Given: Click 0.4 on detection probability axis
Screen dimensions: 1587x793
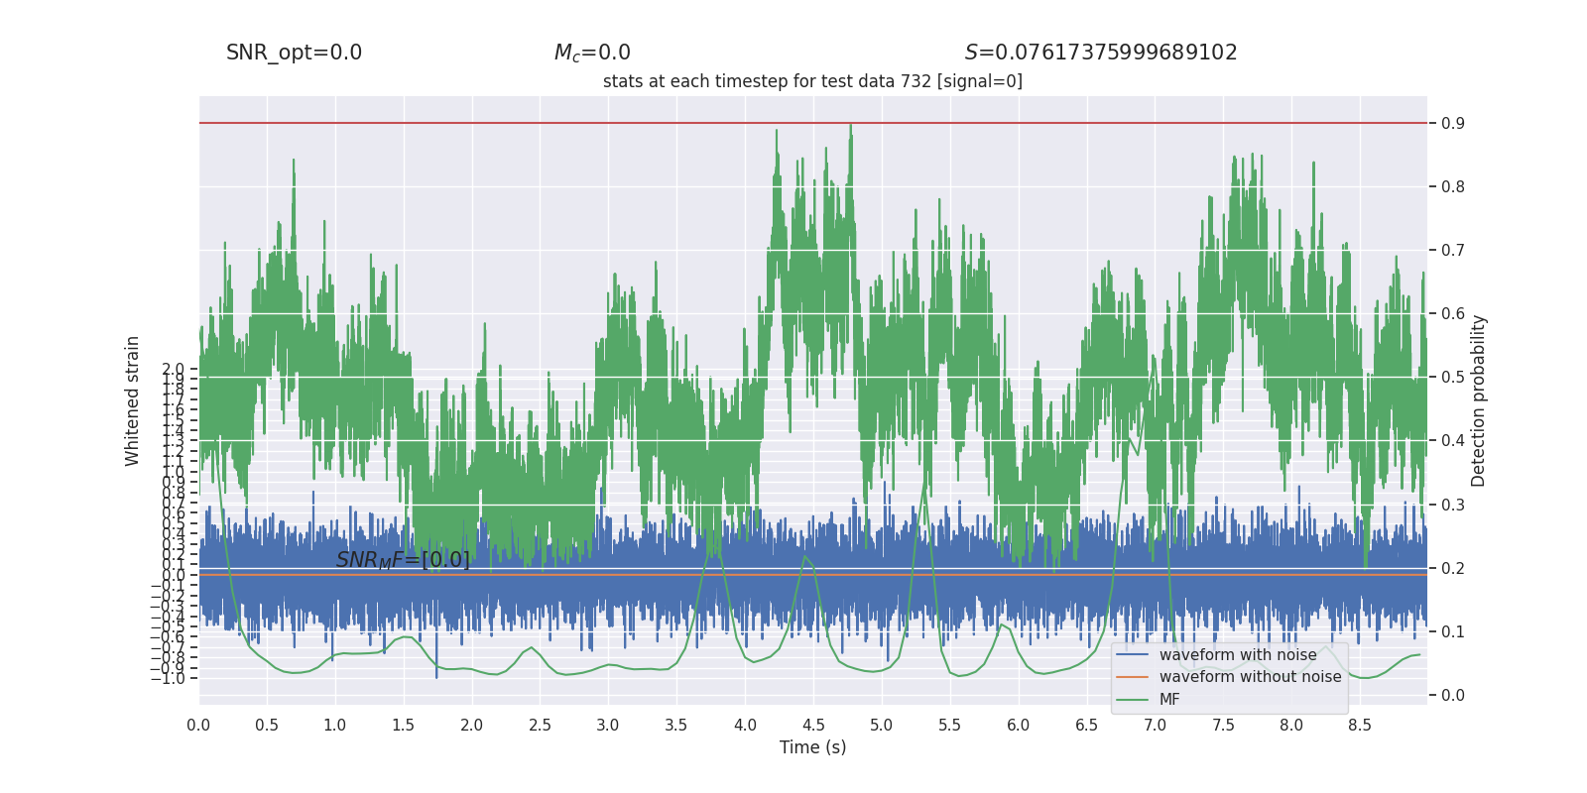Looking at the screenshot, I should 1453,441.
